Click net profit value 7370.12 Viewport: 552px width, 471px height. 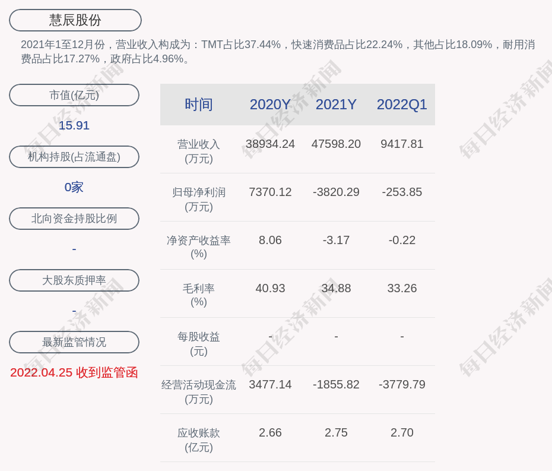tap(270, 192)
